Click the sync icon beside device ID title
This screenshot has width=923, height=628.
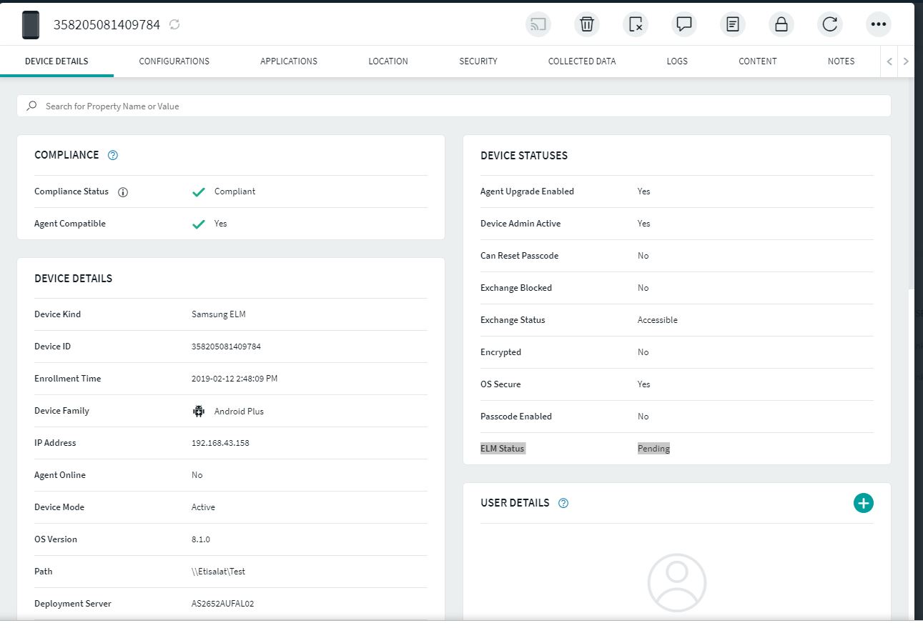click(174, 25)
